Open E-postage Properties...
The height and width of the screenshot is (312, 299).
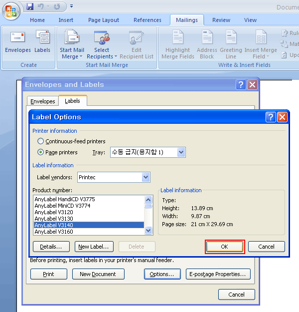pyautogui.click(x=218, y=274)
